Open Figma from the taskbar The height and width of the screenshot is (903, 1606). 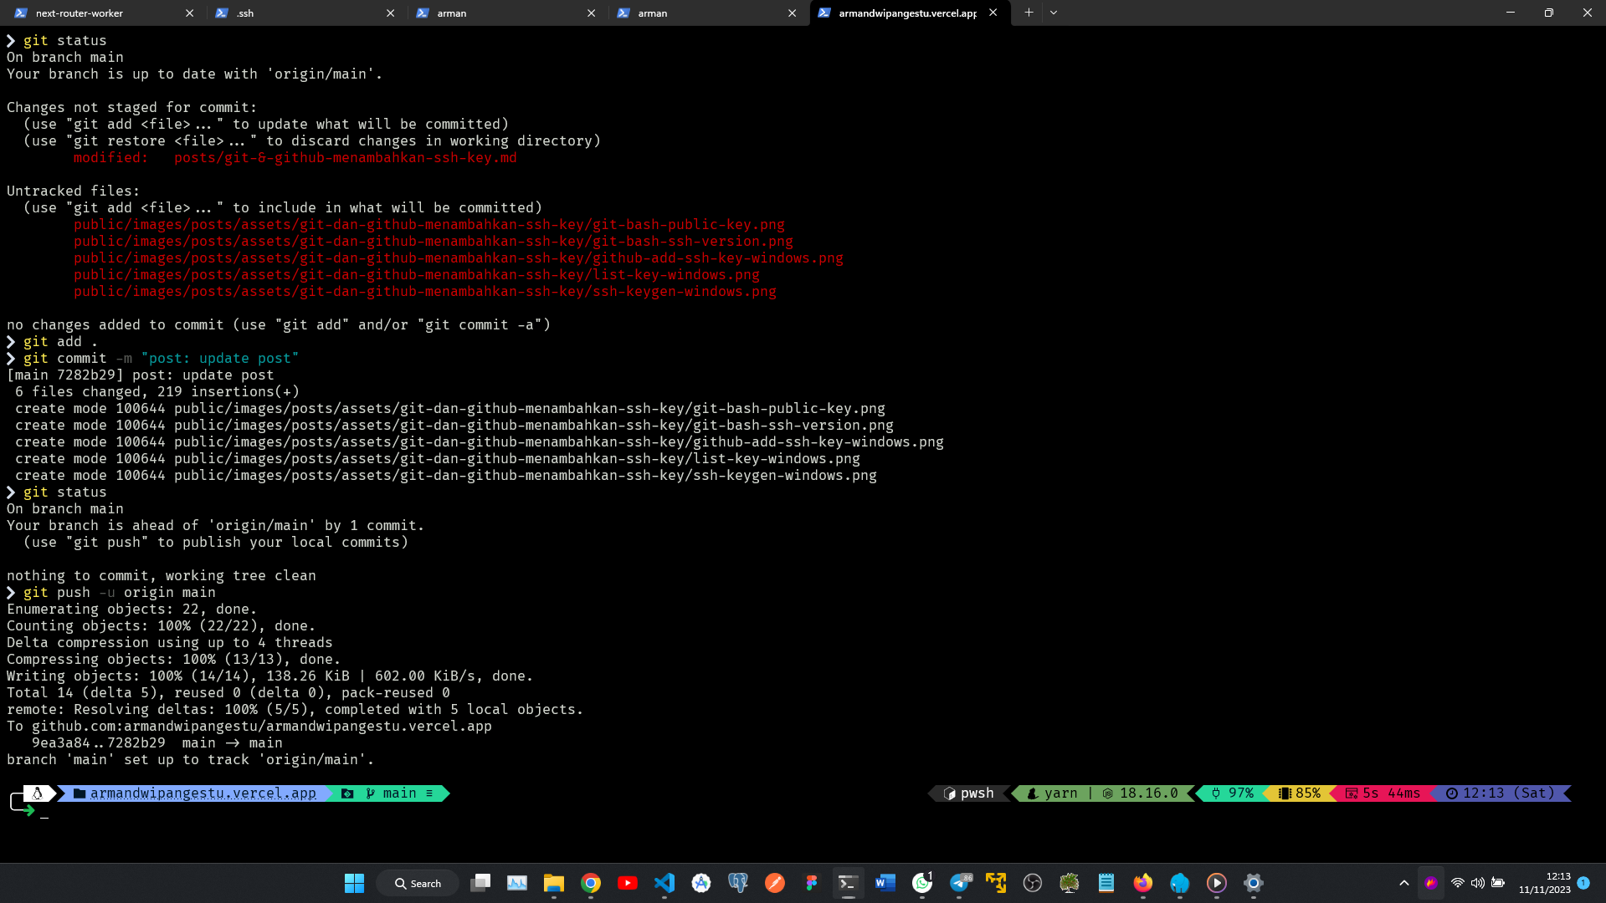pos(810,883)
